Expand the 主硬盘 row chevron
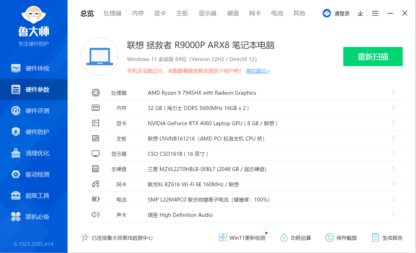The image size is (416, 253). point(393,168)
